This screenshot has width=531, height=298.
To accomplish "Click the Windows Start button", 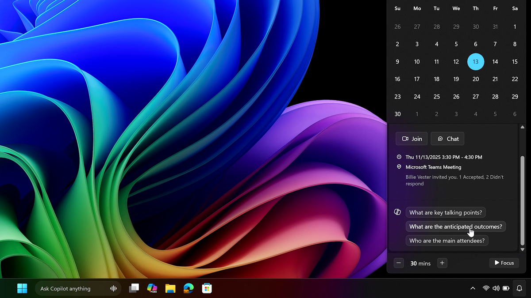I will pos(22,288).
